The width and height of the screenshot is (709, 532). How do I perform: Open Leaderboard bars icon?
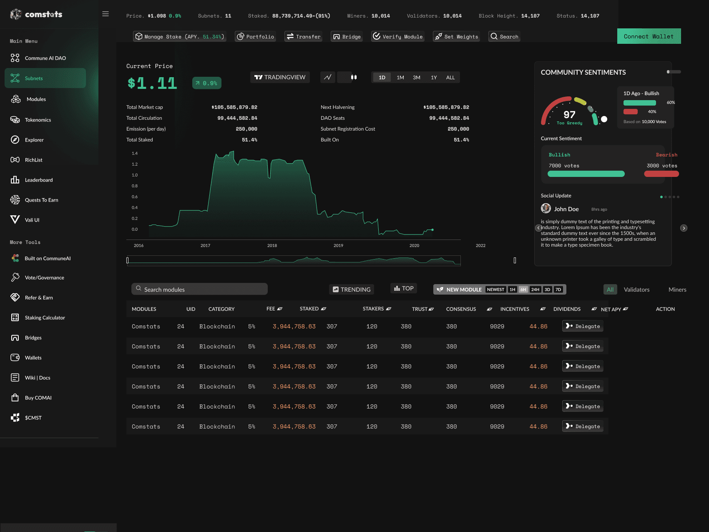tap(15, 180)
